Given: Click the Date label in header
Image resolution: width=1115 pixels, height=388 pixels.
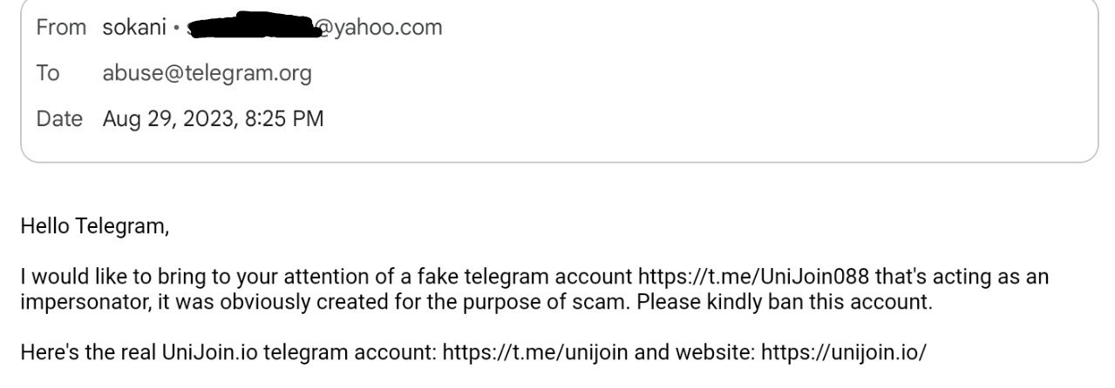Looking at the screenshot, I should pos(58,118).
